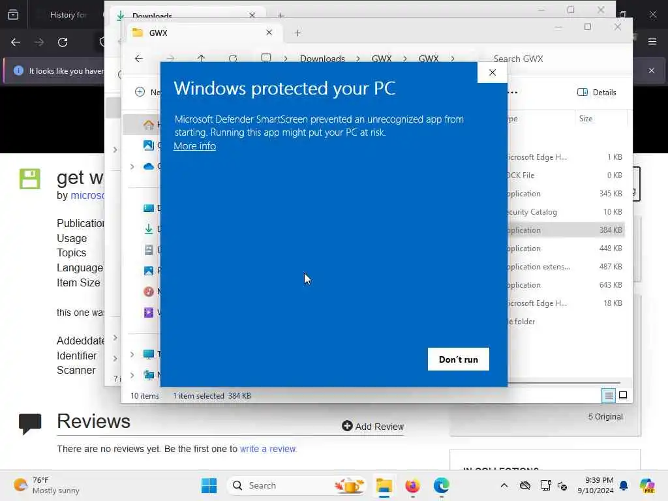668x501 pixels.
Task: Open the clock showing 9:39 PM
Action: (x=595, y=485)
